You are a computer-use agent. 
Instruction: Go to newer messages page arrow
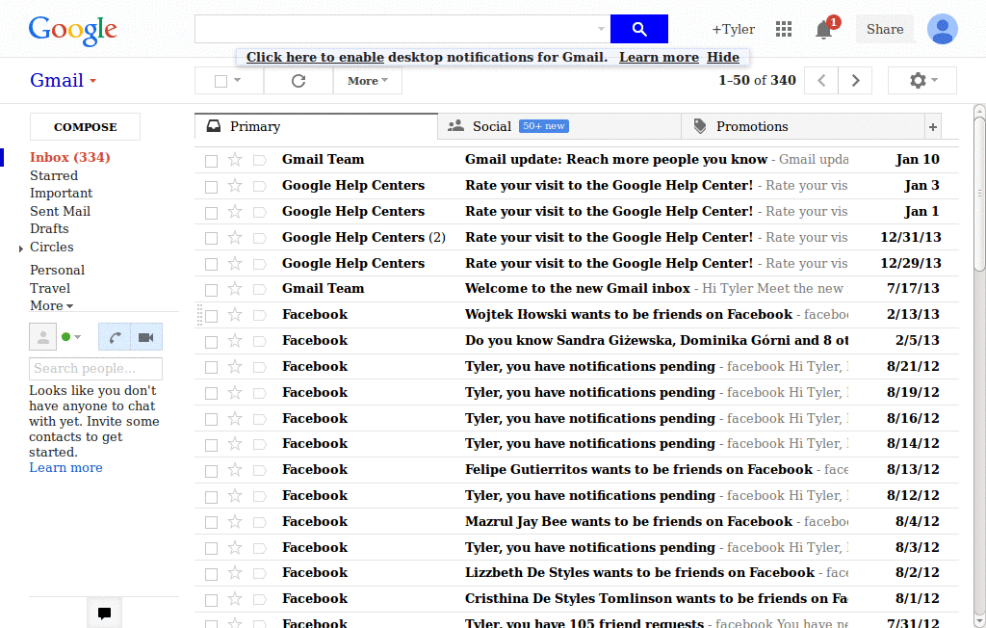(821, 81)
